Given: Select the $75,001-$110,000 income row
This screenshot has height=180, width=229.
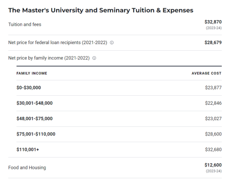Looking at the screenshot, I should point(119,134).
